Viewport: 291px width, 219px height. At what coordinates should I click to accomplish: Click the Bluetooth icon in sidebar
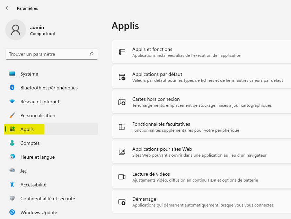click(x=12, y=88)
